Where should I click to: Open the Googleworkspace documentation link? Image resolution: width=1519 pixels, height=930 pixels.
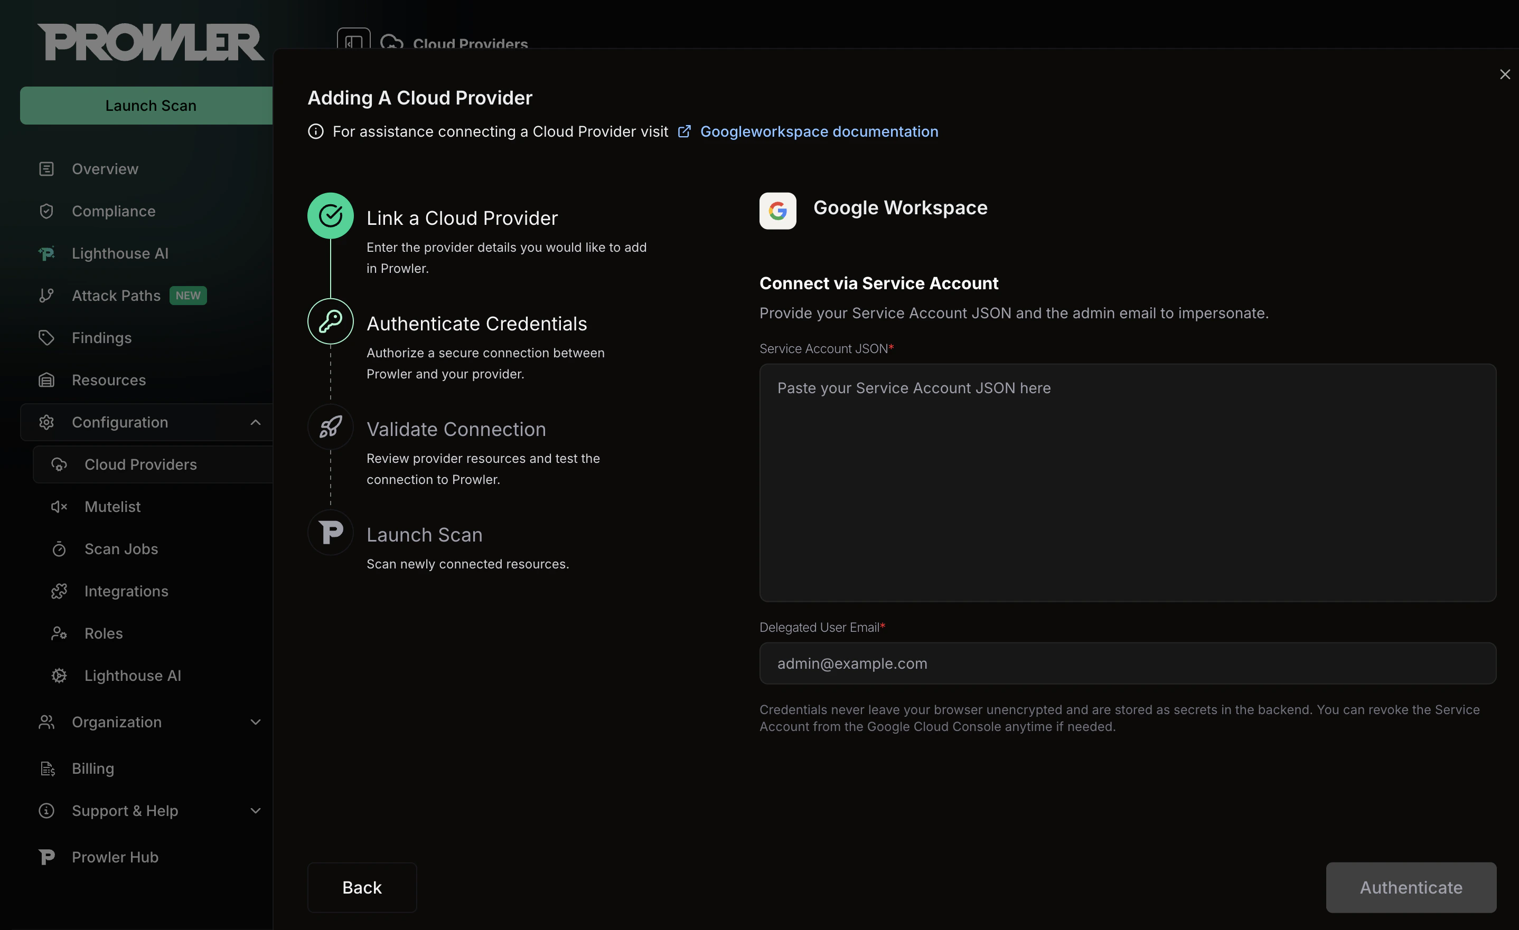pos(819,131)
